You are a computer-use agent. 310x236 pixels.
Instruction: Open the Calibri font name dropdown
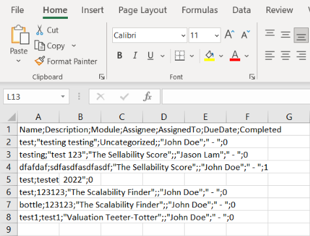click(183, 35)
